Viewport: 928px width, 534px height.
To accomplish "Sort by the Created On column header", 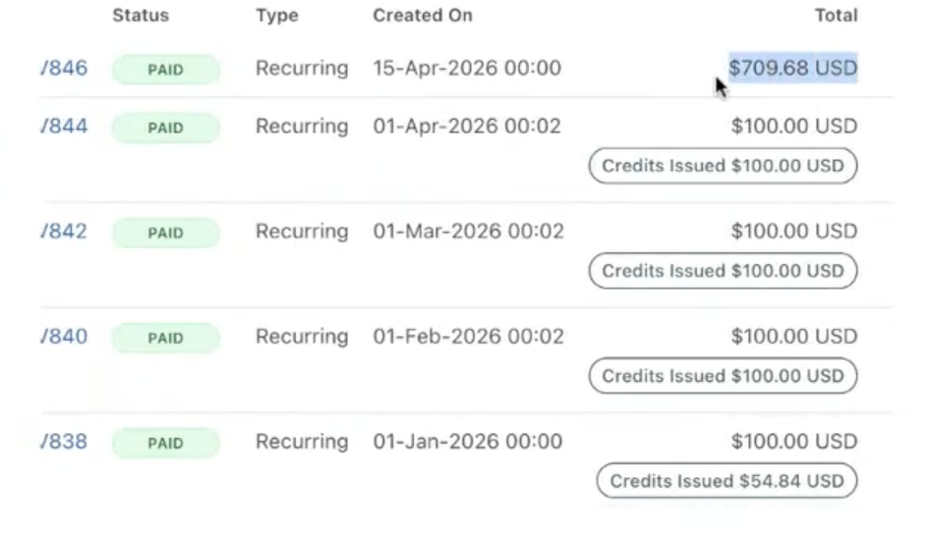I will 423,16.
